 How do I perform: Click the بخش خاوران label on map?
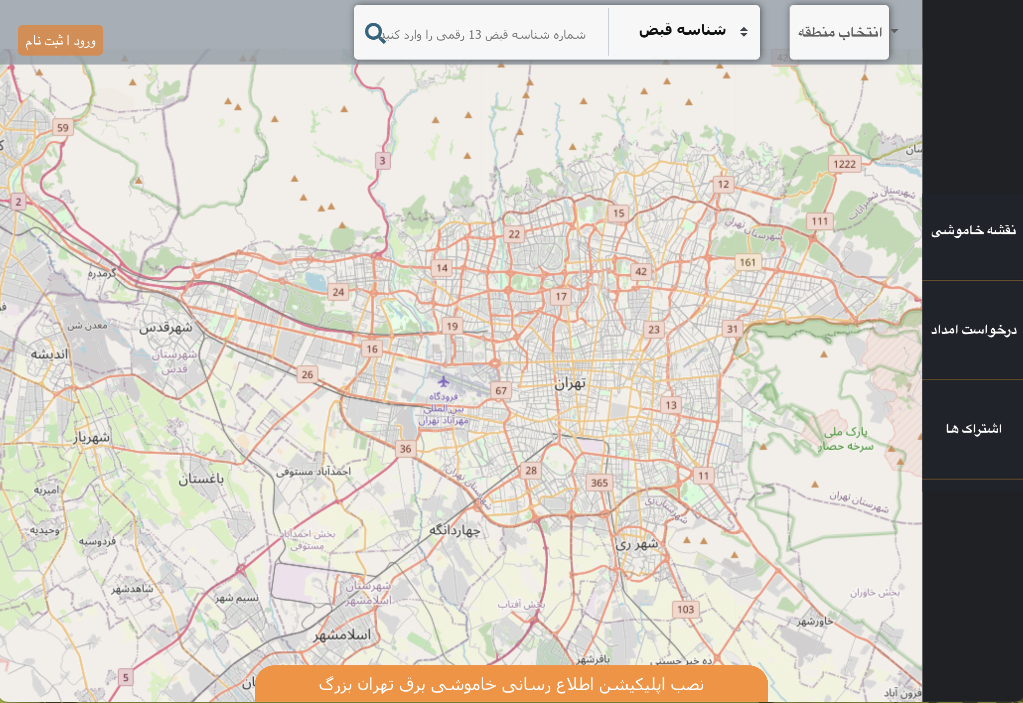coord(875,592)
